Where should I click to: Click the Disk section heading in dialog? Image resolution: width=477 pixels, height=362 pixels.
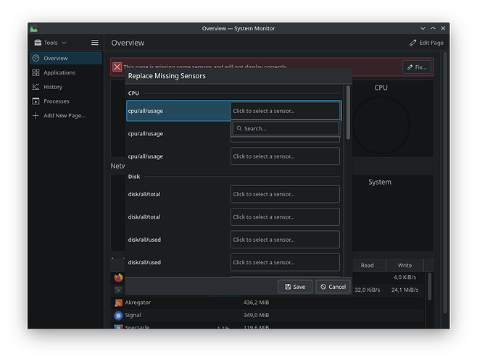click(x=134, y=177)
